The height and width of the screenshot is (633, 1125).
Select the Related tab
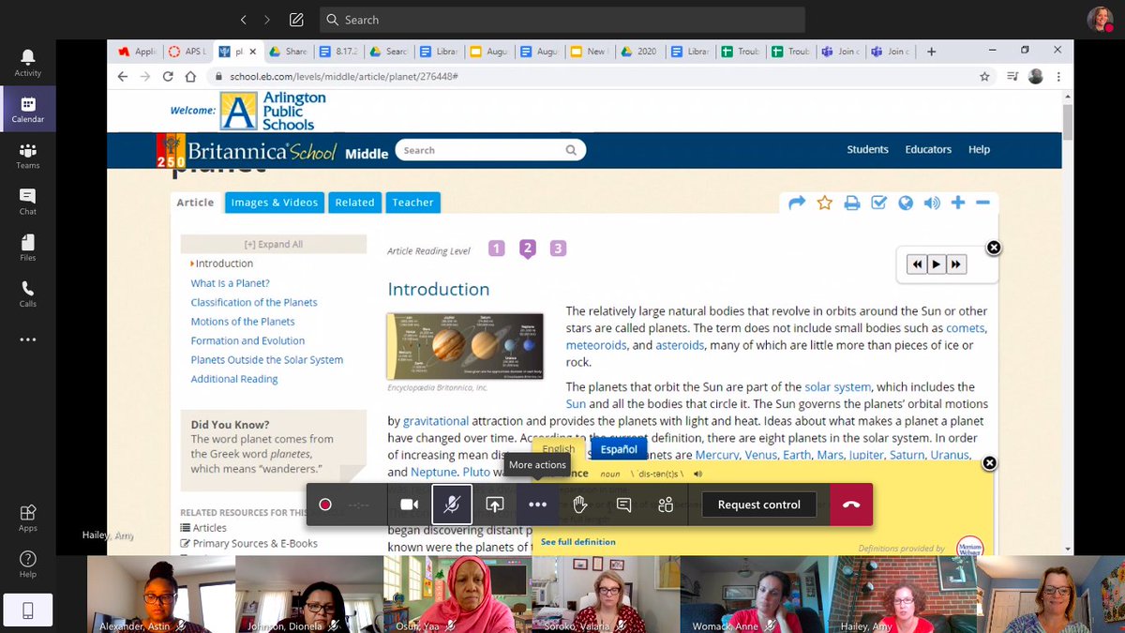[x=355, y=203]
